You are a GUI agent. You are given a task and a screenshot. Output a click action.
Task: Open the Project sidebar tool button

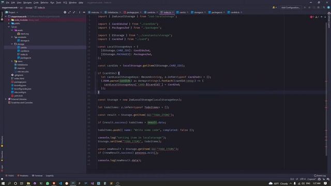[2, 16]
